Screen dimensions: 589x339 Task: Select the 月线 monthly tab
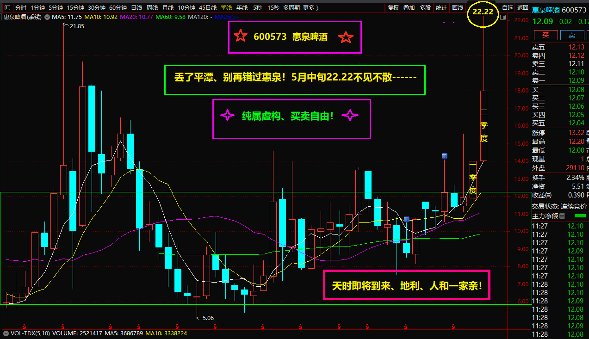coord(168,8)
